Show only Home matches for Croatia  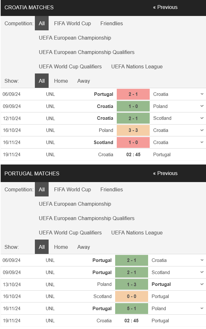[61, 81]
